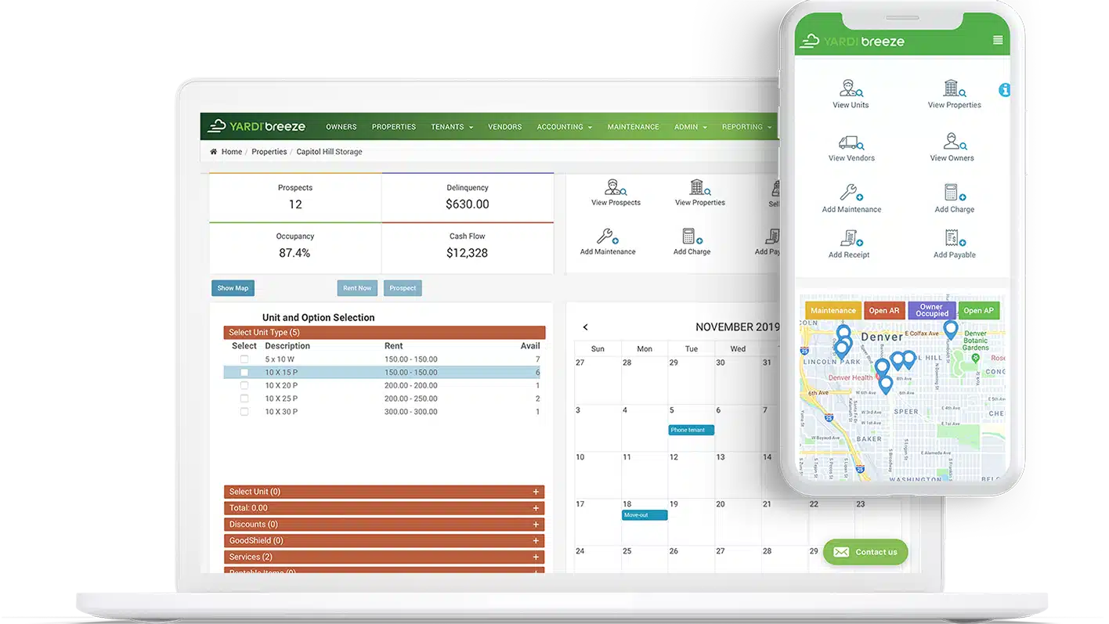Open the Phone tenant calendar event
The width and height of the screenshot is (1109, 624).
(691, 430)
